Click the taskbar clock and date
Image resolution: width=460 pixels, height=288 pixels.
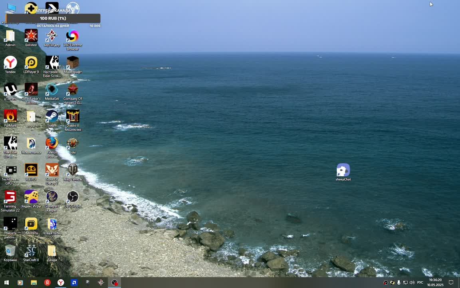(435, 282)
